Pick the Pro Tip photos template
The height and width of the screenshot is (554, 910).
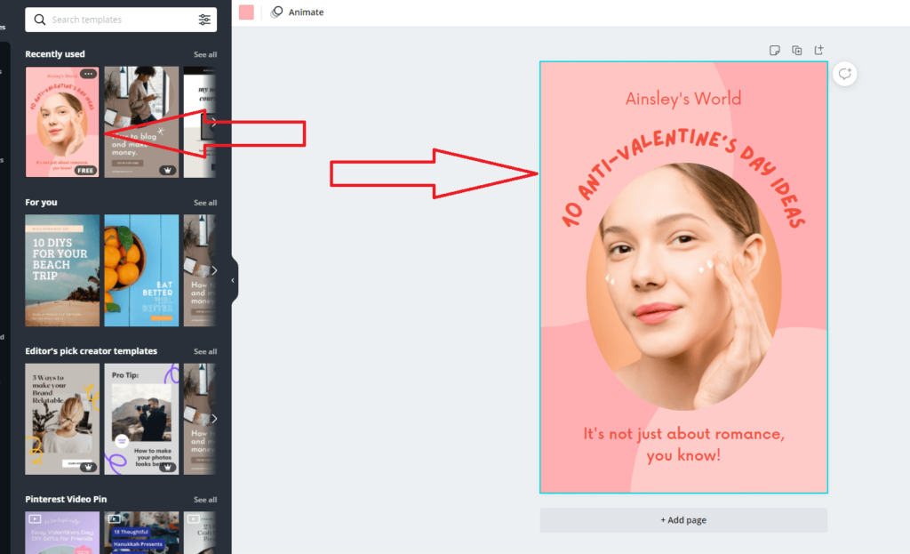(141, 419)
